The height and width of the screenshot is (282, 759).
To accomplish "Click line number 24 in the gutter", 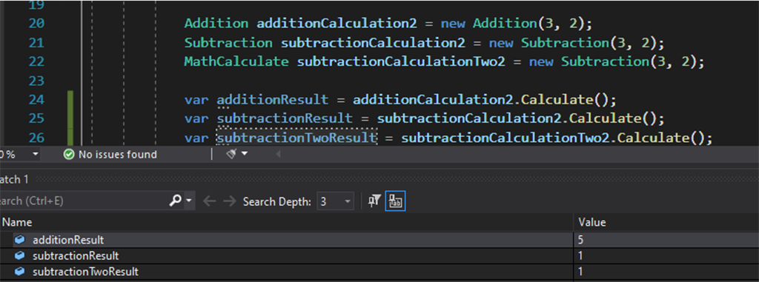I will [36, 100].
